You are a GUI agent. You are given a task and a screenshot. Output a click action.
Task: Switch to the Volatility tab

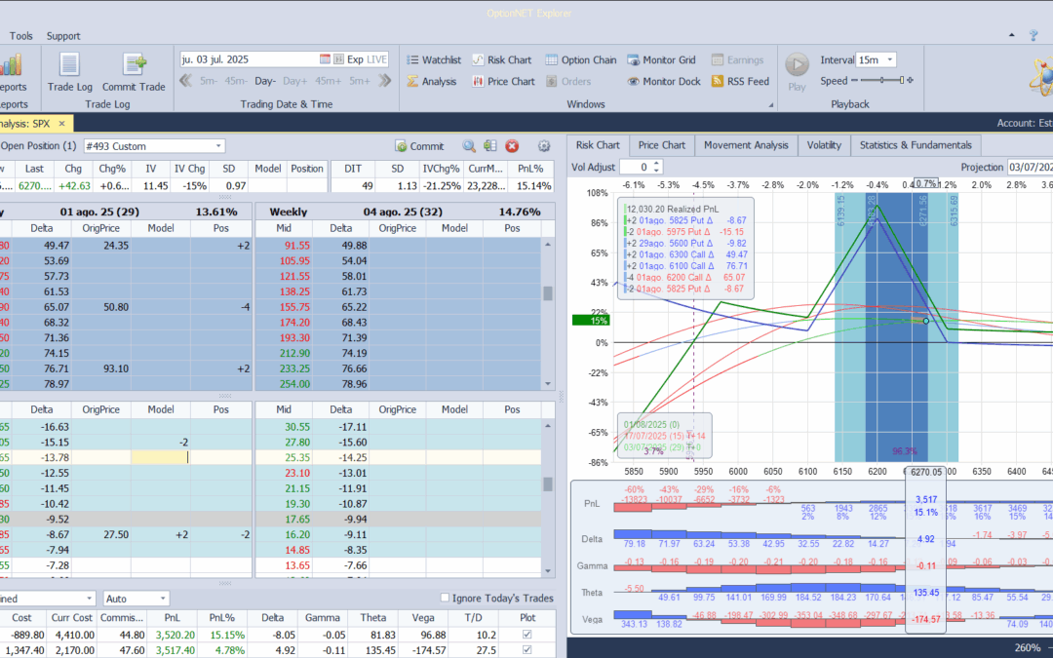point(824,145)
